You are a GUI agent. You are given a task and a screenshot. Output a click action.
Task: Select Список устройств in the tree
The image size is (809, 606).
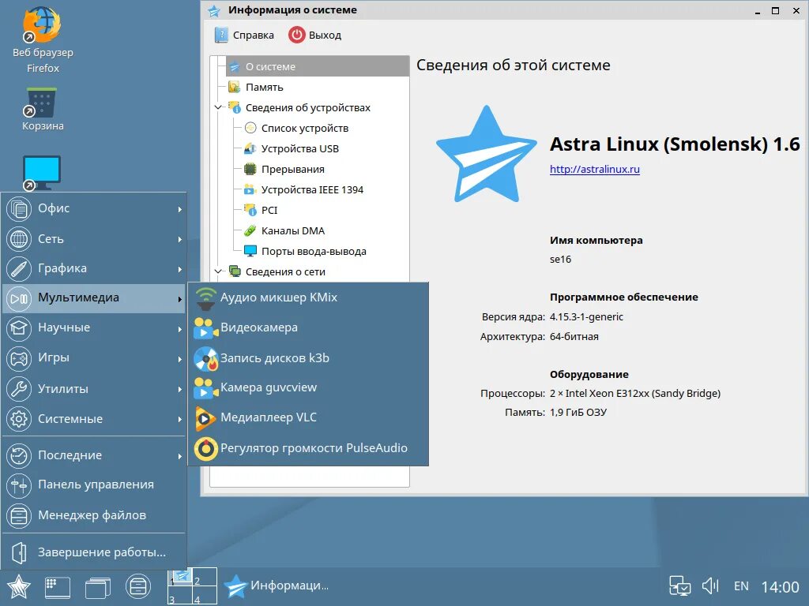pyautogui.click(x=304, y=129)
